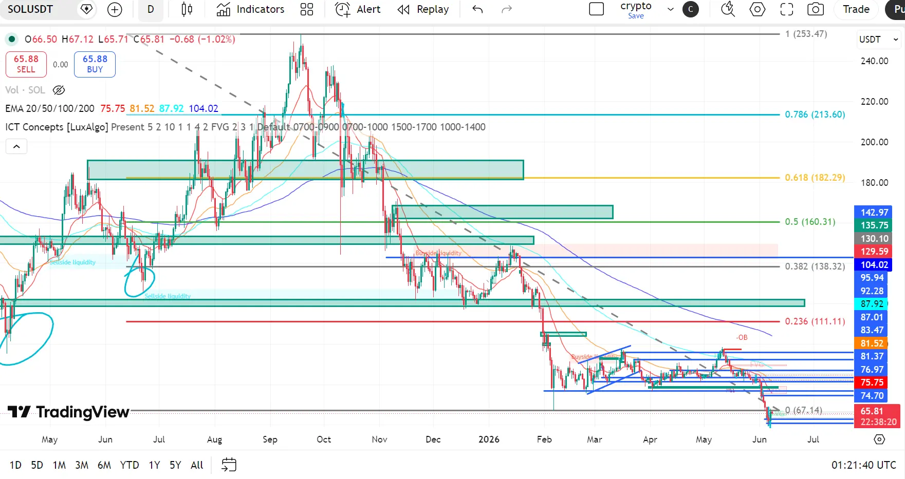Click the diamond icon beside SOLUSDT

click(x=87, y=9)
